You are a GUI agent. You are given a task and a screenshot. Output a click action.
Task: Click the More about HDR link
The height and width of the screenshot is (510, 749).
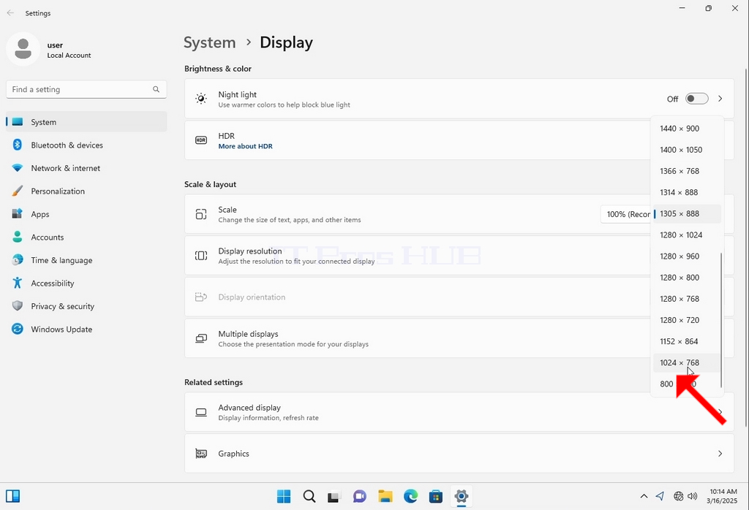[246, 146]
